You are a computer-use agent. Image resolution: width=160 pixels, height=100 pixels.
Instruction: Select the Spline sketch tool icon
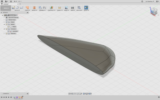[17, 7]
